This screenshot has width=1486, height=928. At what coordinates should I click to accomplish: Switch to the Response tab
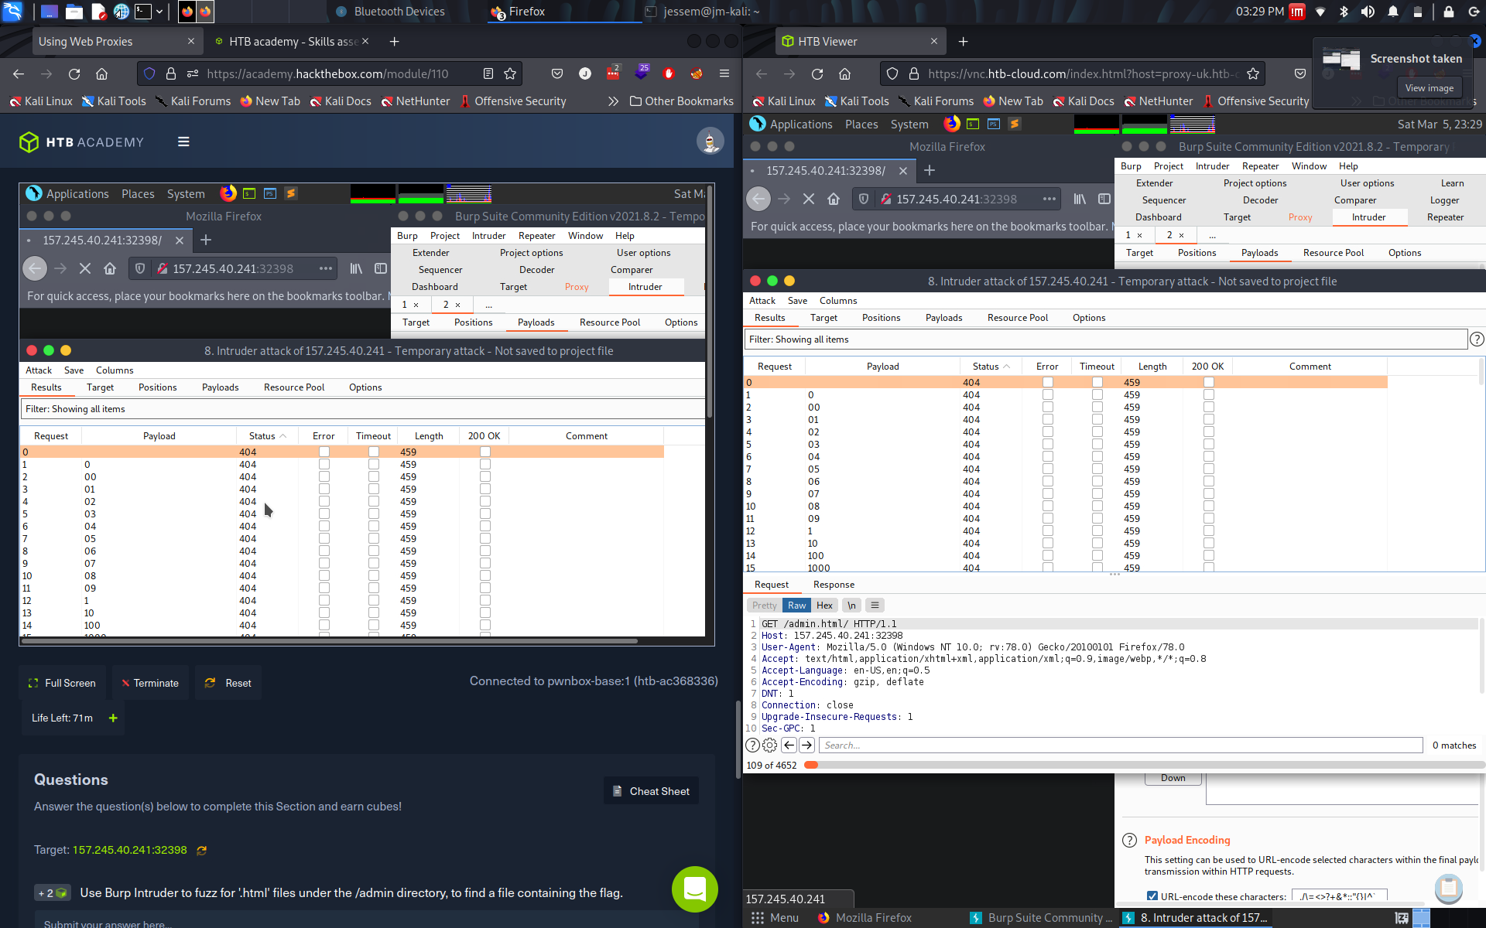(834, 585)
